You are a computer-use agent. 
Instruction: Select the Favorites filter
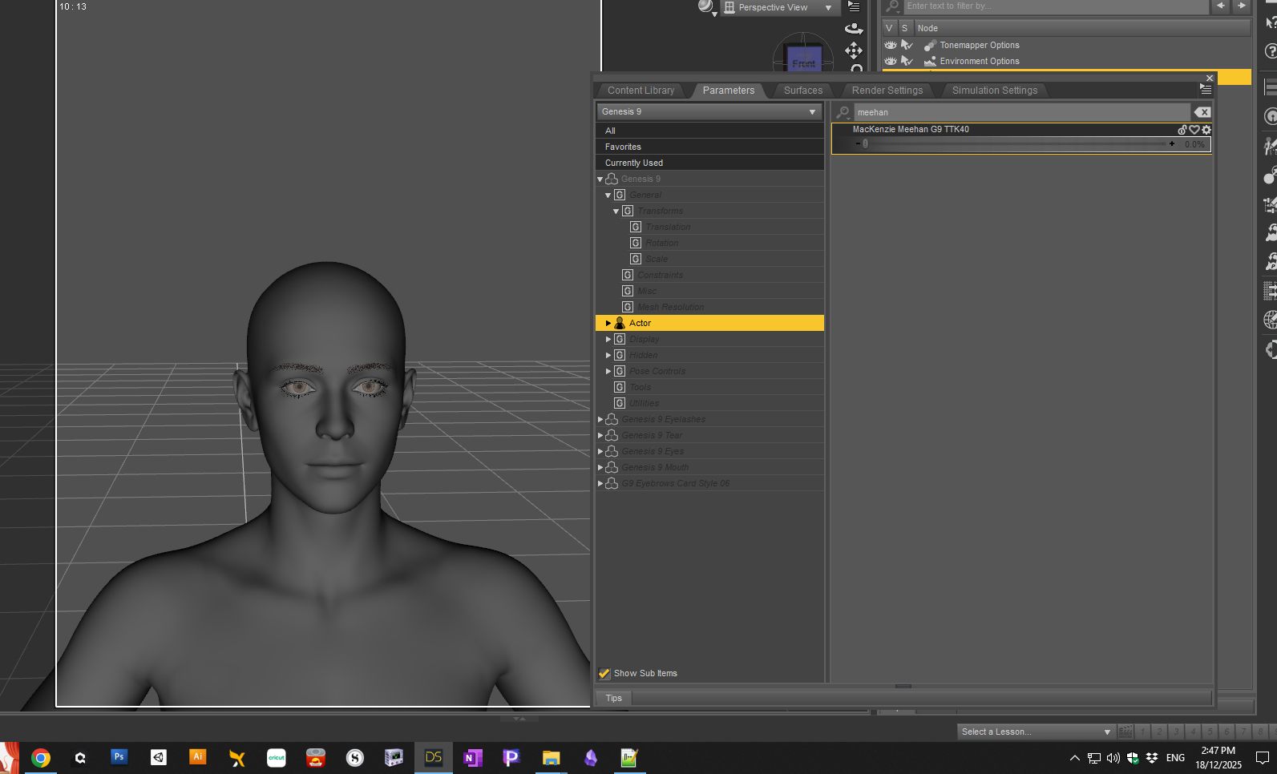[x=623, y=147]
